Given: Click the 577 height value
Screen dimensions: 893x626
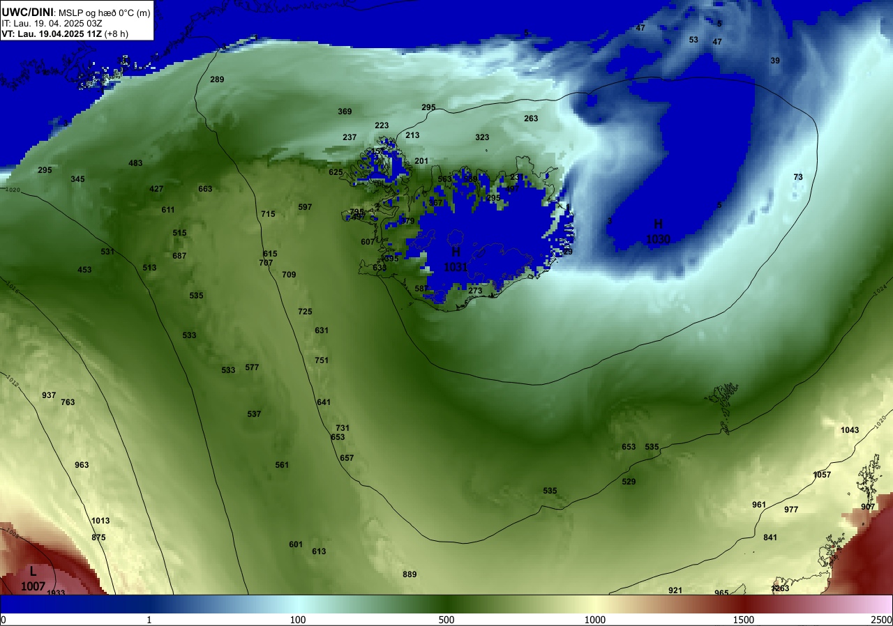Looking at the screenshot, I should point(252,367).
